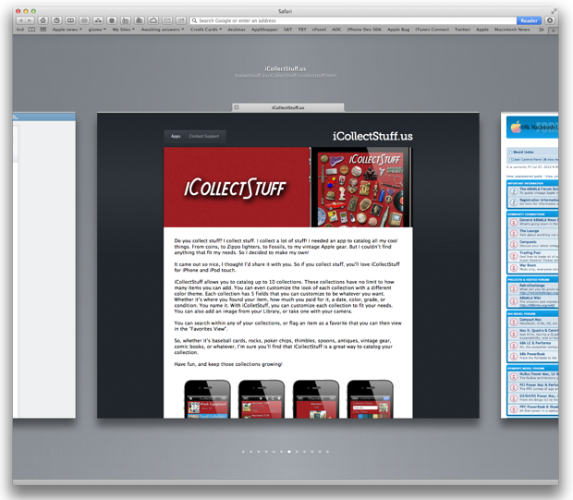Open the cPanel bookmark
The width and height of the screenshot is (573, 500).
(x=319, y=30)
